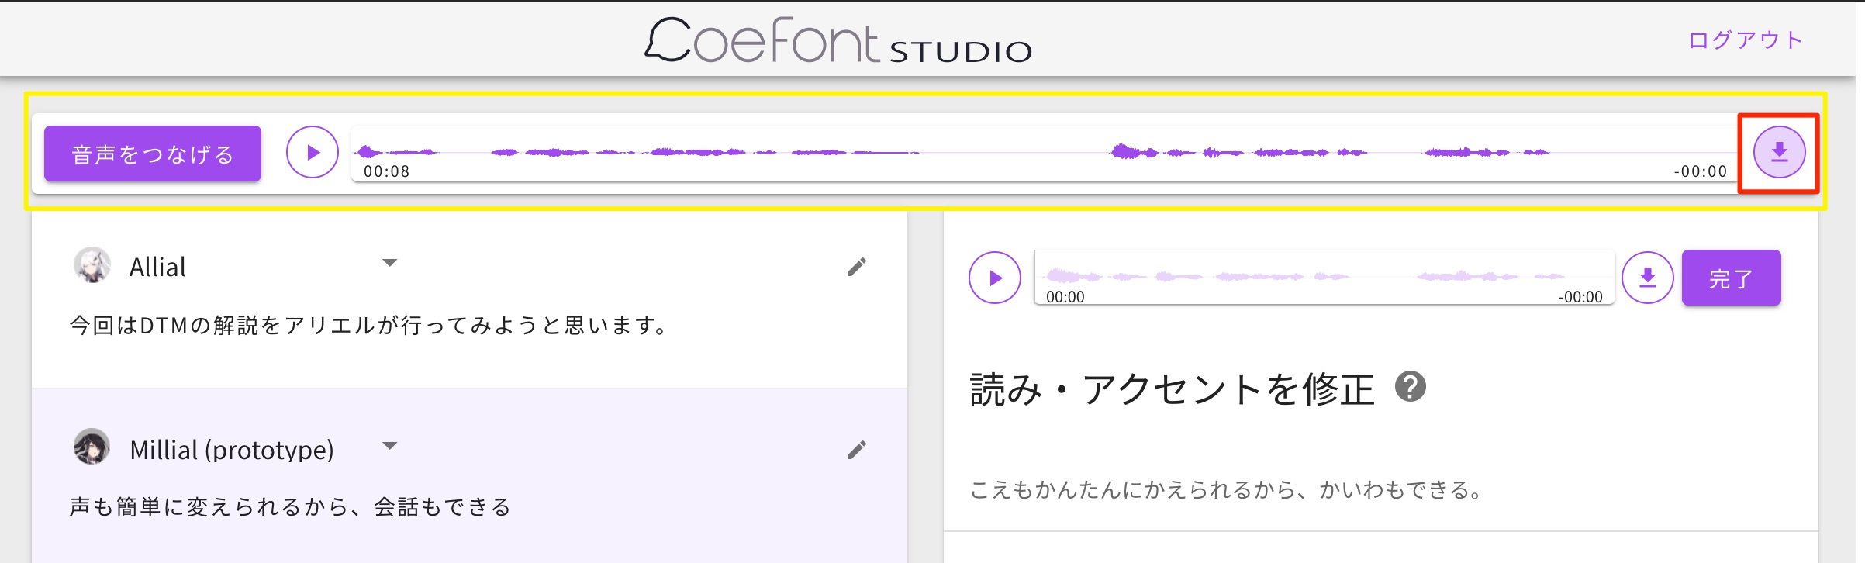
Task: Download the individual clip audio
Action: coord(1648,278)
